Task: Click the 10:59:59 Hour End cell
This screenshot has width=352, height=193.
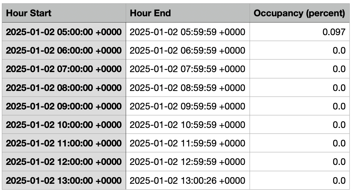Action: [187, 125]
